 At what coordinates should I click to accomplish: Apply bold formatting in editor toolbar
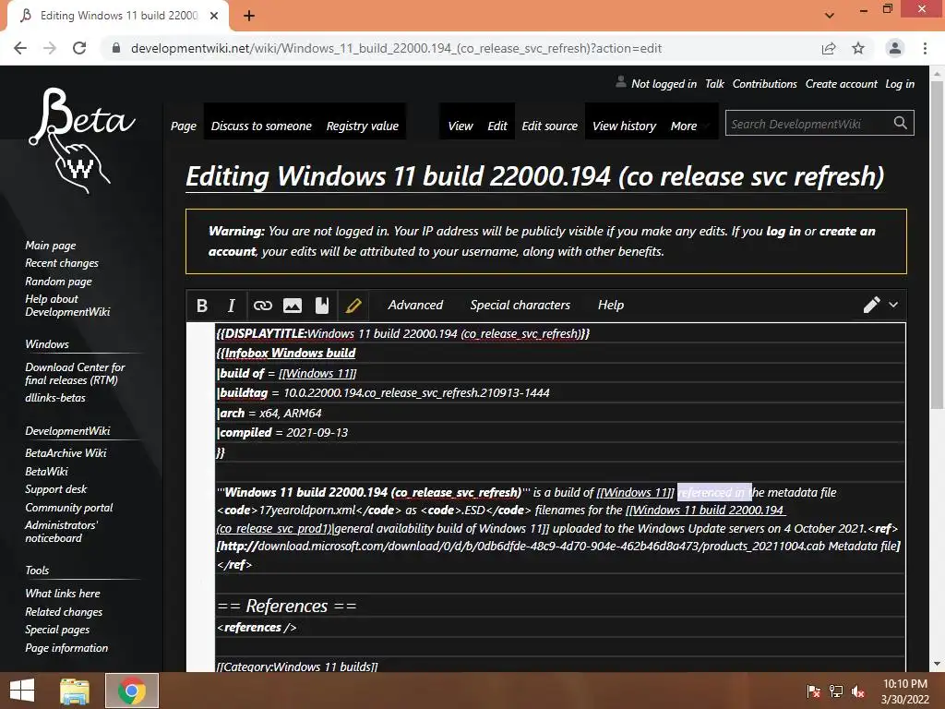[202, 306]
